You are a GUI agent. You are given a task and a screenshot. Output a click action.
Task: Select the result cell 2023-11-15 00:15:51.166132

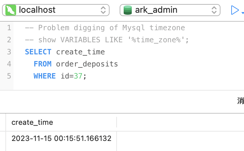(x=61, y=138)
